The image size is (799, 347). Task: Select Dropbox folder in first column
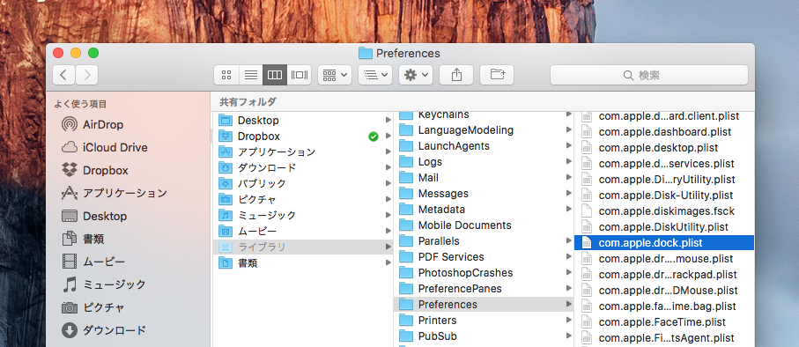(x=303, y=137)
